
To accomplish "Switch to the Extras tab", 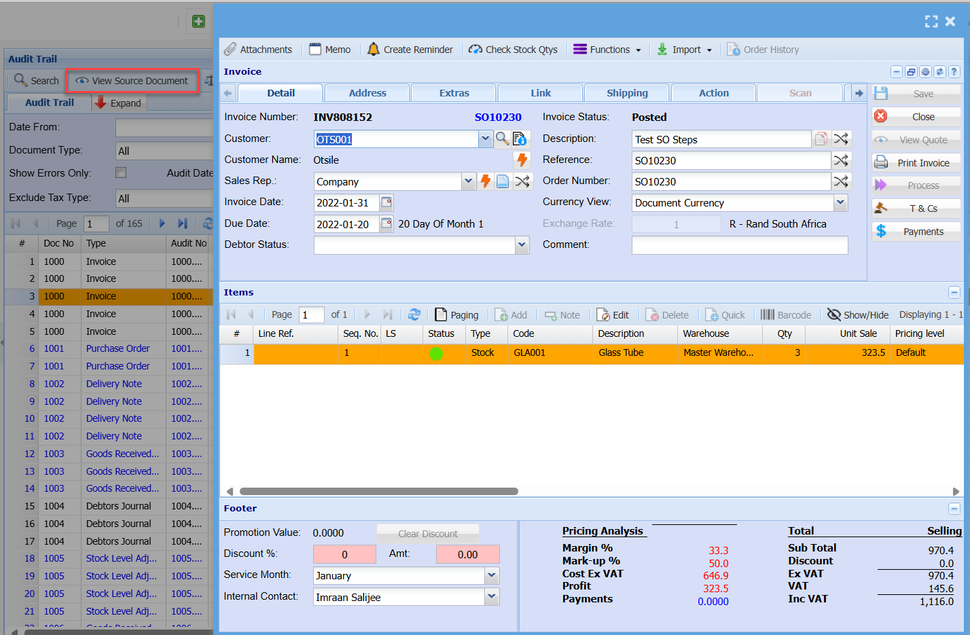I will click(x=454, y=93).
